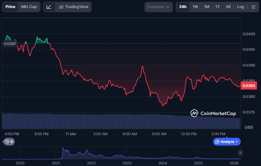The width and height of the screenshot is (261, 166).
Task: Toggle chart to Mkt Cap view
Action: 29,7
